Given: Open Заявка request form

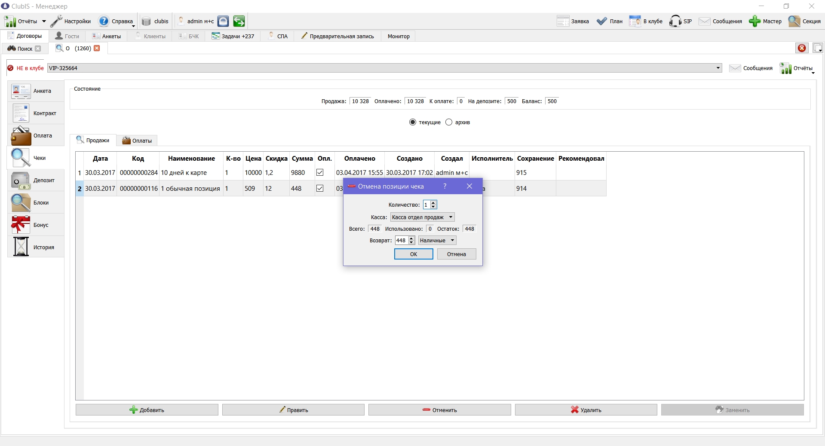Looking at the screenshot, I should click(573, 21).
